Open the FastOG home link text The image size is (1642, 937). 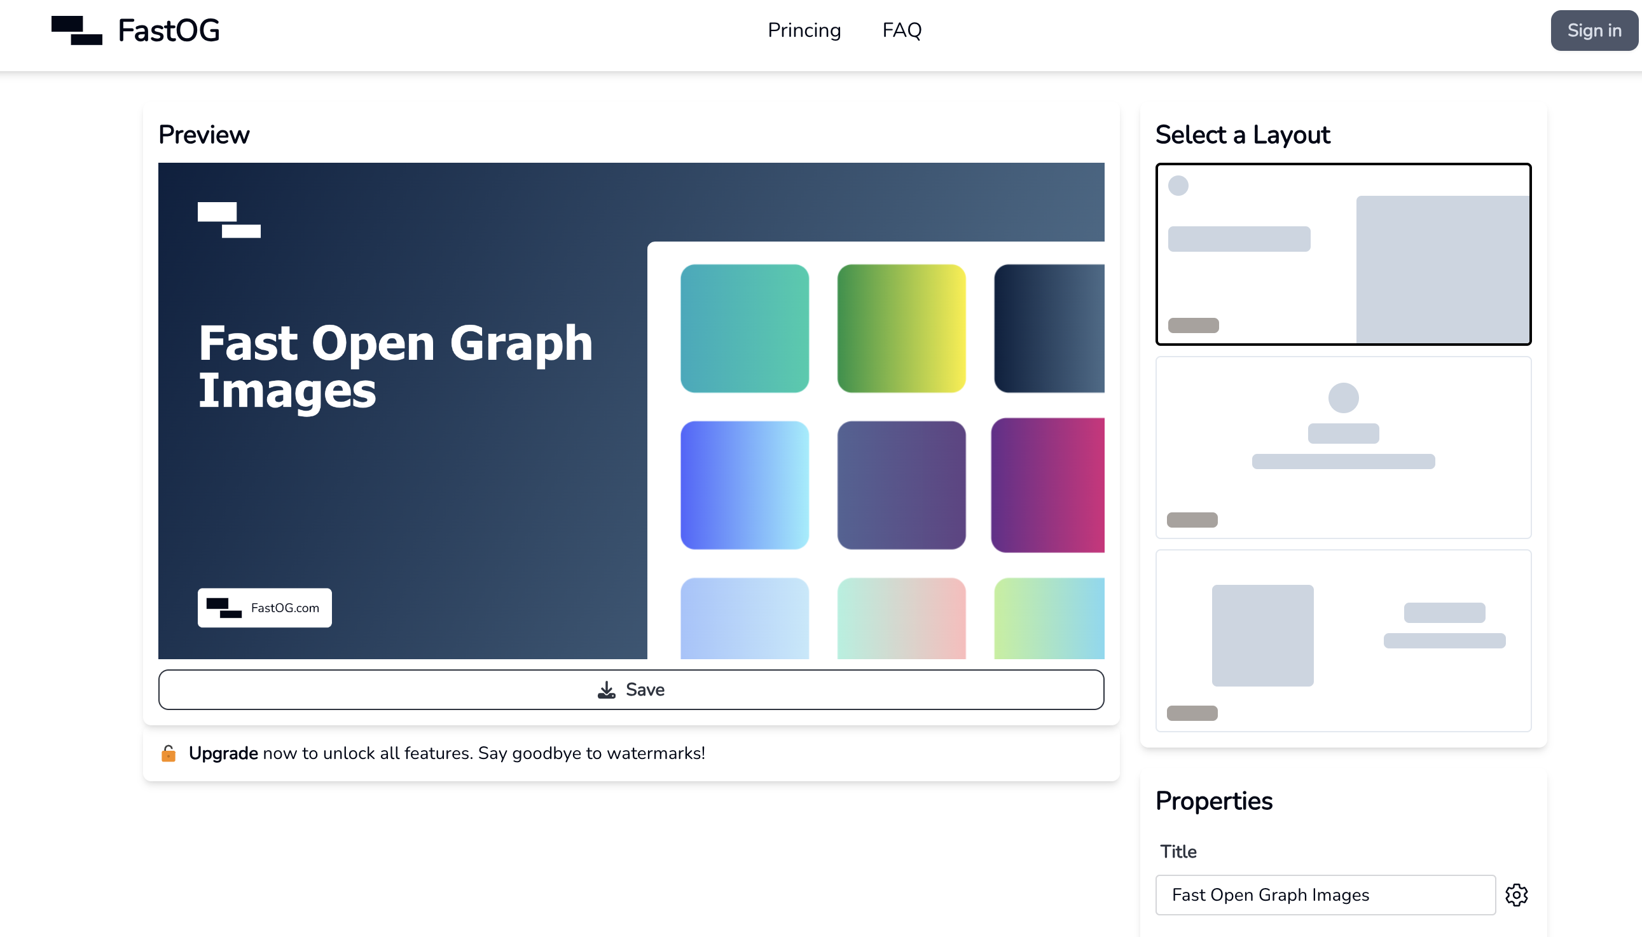pyautogui.click(x=169, y=31)
